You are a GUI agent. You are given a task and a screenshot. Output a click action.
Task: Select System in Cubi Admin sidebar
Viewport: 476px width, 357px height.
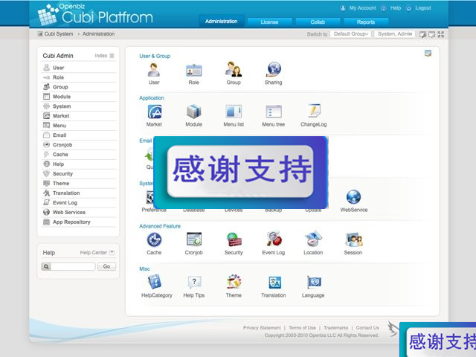point(79,106)
